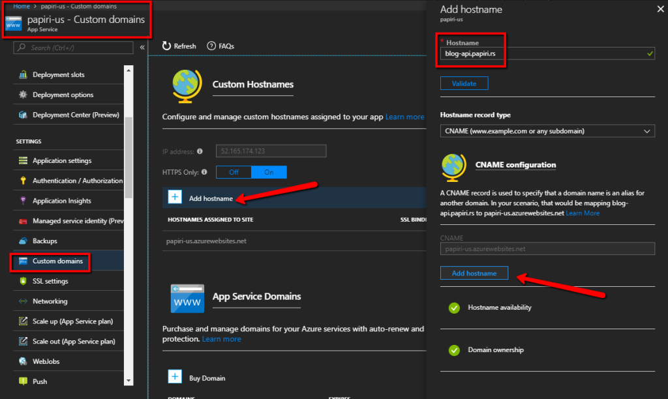Open WebJobs menu item

pos(46,361)
